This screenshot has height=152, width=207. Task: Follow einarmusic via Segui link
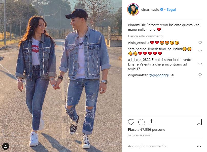click(x=171, y=10)
